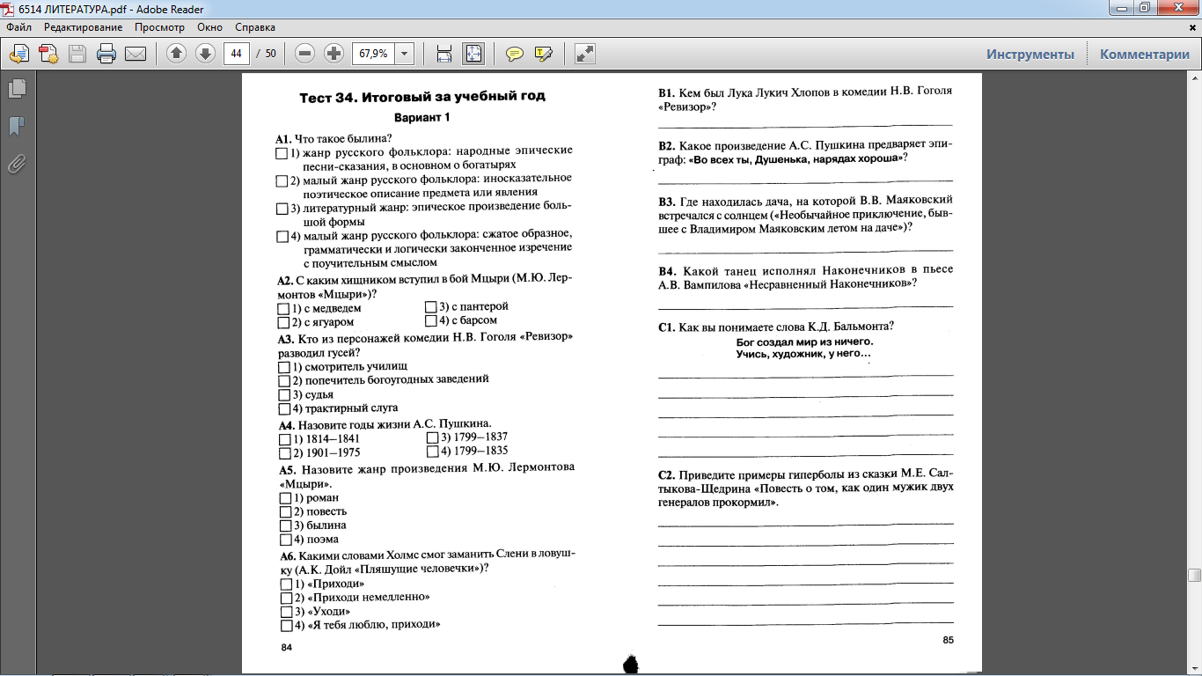Viewport: 1202px width, 676px height.
Task: Check A5 option поэма
Action: pos(285,540)
